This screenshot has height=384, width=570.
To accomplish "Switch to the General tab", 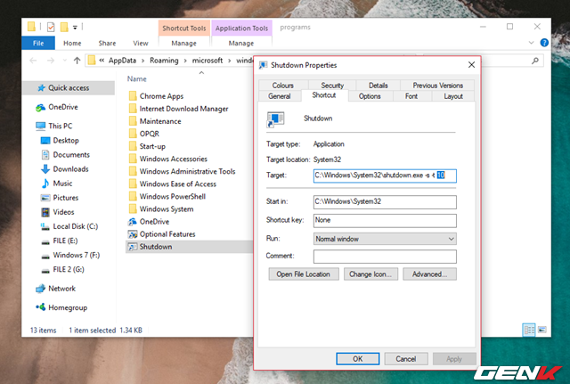I will point(279,96).
